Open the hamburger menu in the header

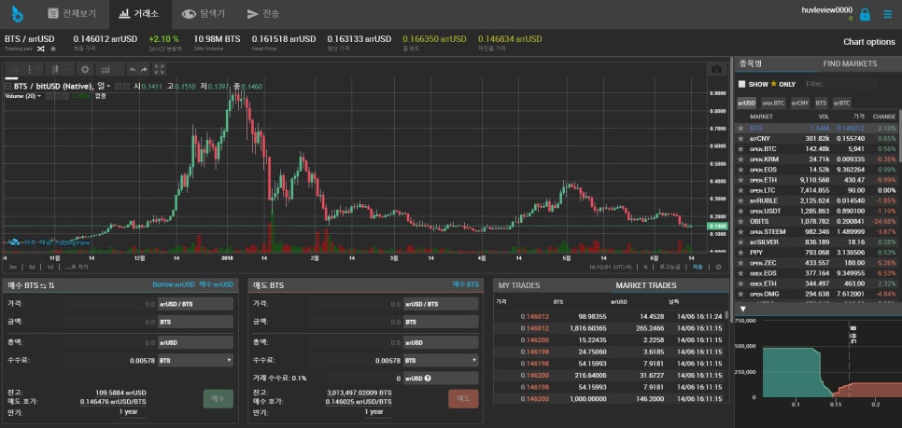click(x=887, y=15)
